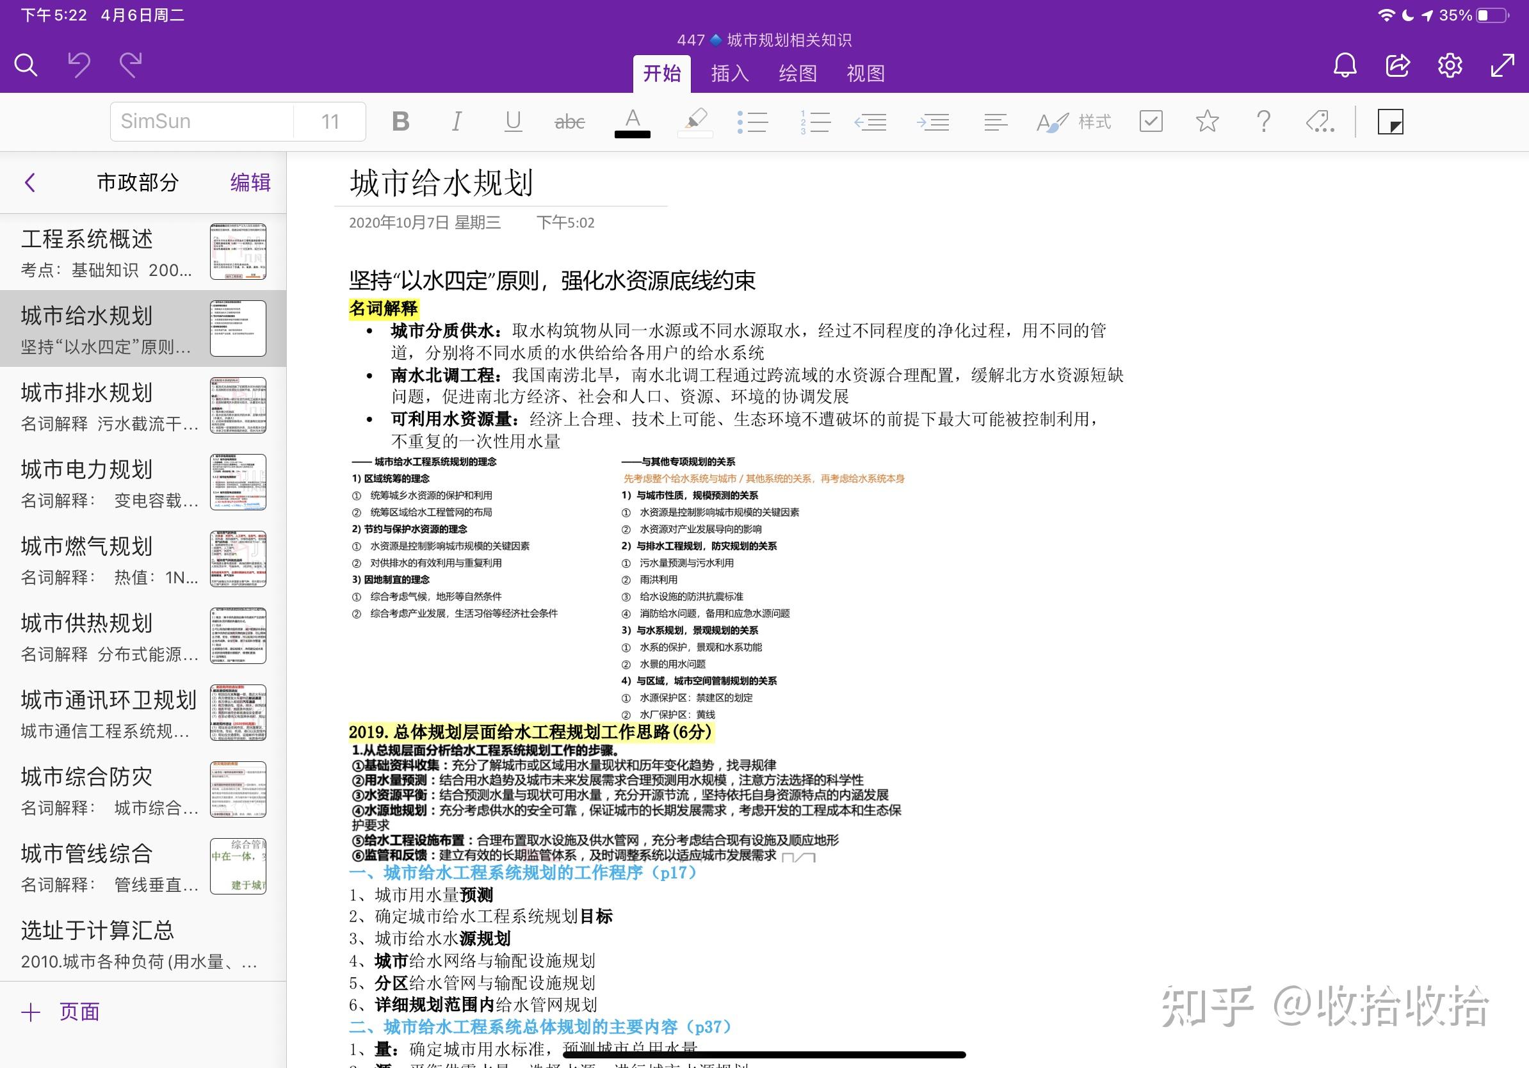The height and width of the screenshot is (1068, 1529).
Task: Open the 城市供热规划 page
Action: point(143,636)
